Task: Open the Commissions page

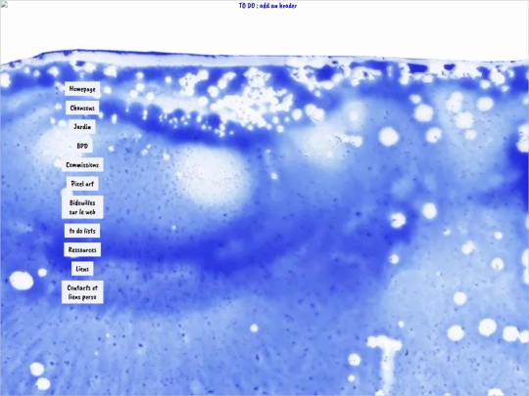Action: [82, 165]
